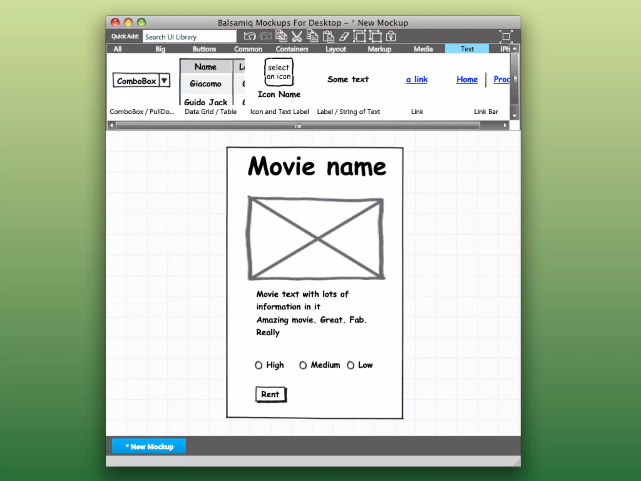
Task: Click the eraser delete icon
Action: pos(344,37)
